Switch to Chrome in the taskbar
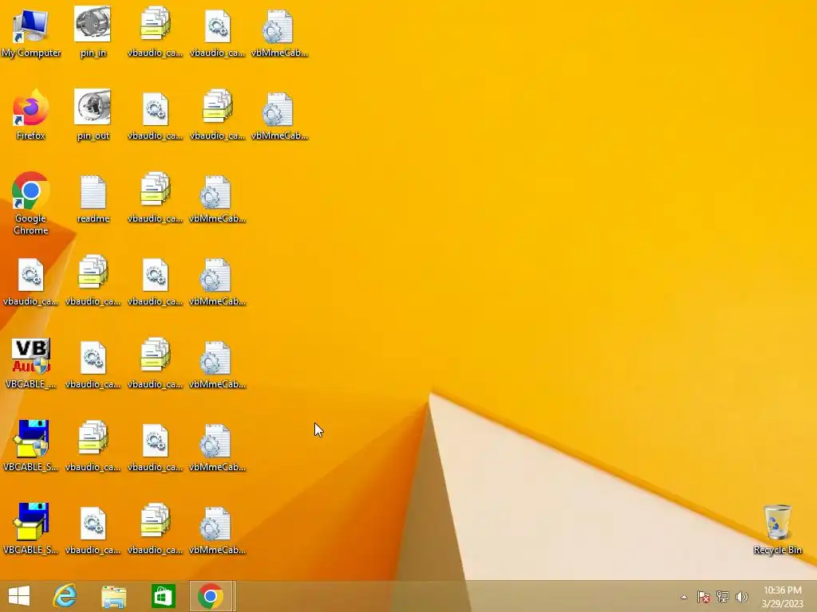Viewport: 817px width, 612px height. click(x=211, y=596)
